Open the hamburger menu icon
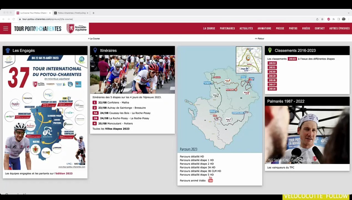Screen dimensions: 352x200 point(6,28)
